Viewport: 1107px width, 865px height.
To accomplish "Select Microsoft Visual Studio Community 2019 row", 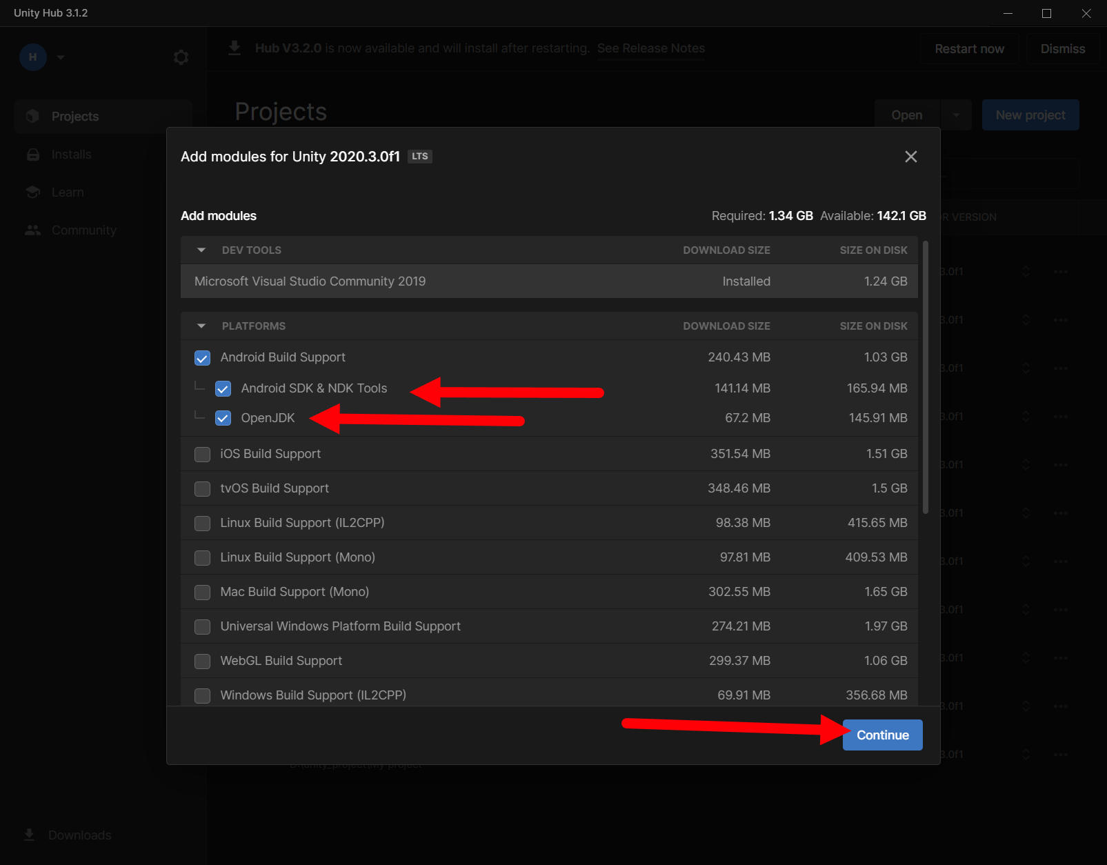I will coord(549,281).
